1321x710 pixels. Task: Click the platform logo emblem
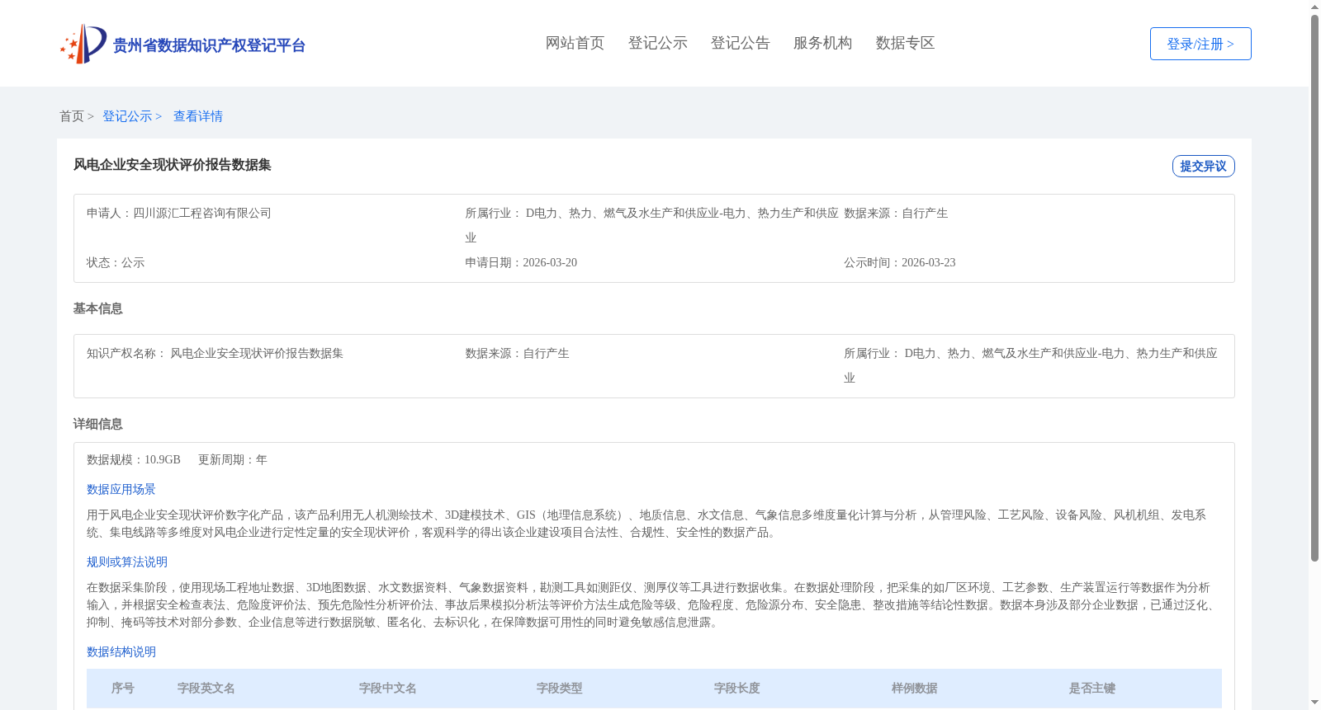click(83, 44)
